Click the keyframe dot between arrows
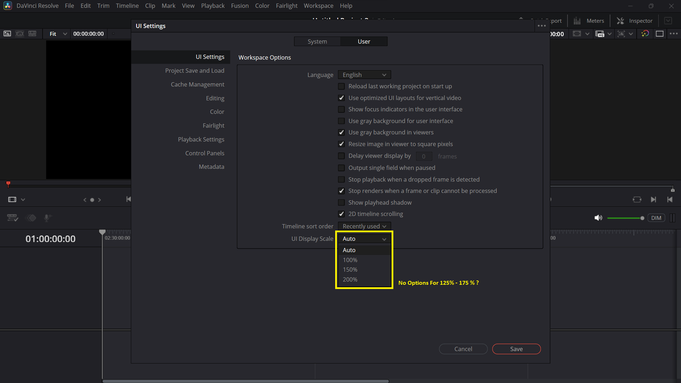 click(92, 200)
